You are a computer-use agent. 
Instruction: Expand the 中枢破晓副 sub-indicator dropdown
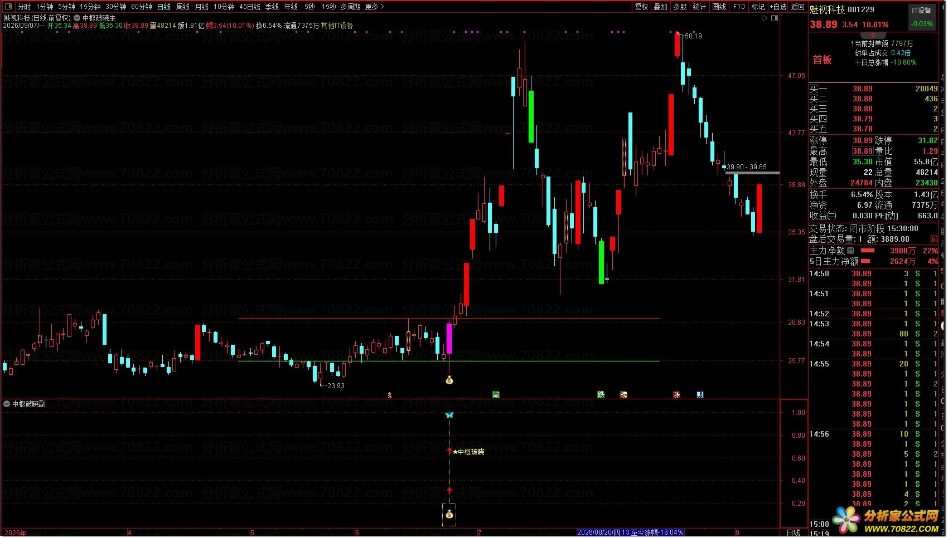pyautogui.click(x=7, y=404)
